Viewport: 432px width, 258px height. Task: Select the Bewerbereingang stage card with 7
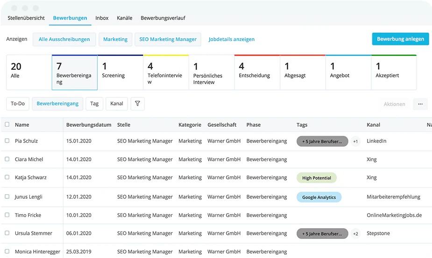[75, 72]
